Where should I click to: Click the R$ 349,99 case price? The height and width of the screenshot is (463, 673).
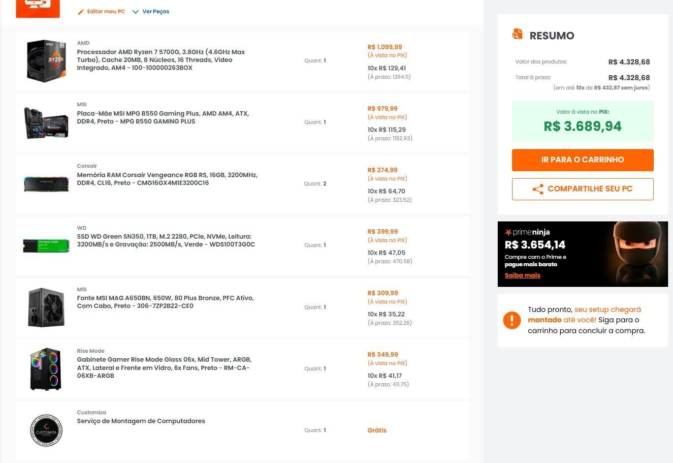pos(383,355)
